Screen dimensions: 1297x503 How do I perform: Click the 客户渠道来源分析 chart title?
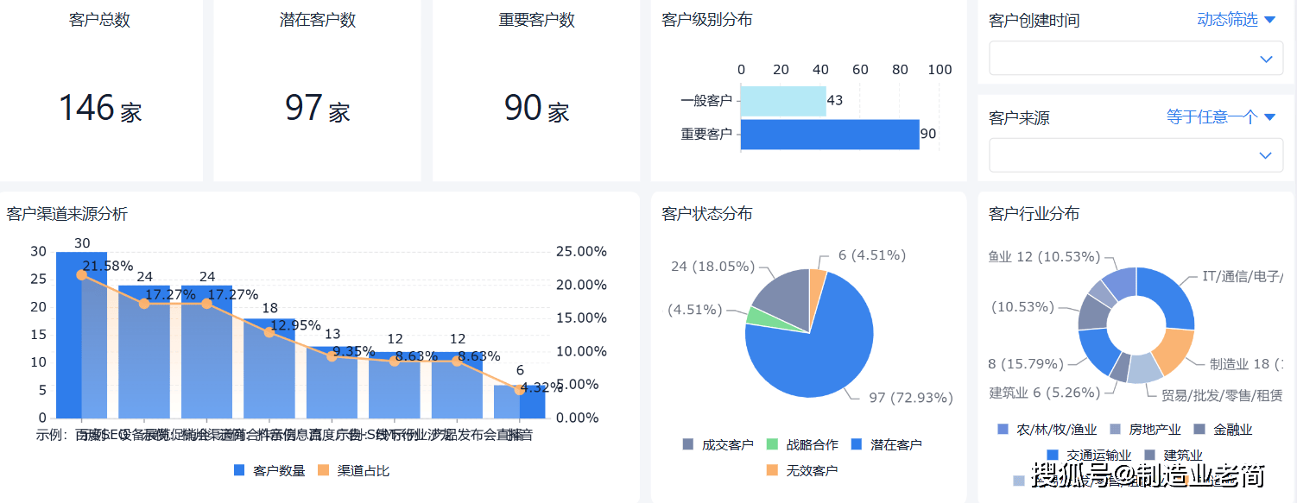tap(67, 213)
